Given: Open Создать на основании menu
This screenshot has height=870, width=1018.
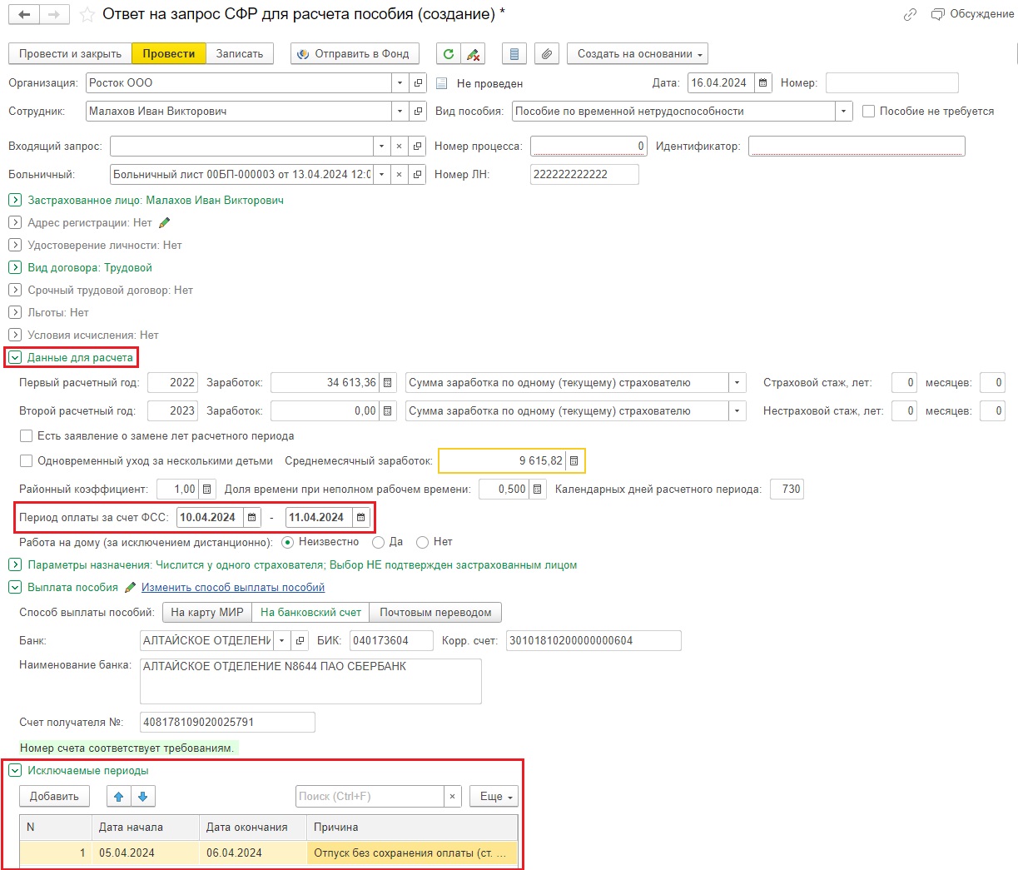Looking at the screenshot, I should click(638, 54).
